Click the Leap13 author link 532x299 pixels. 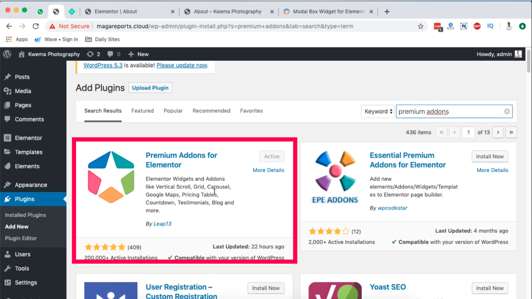162,224
